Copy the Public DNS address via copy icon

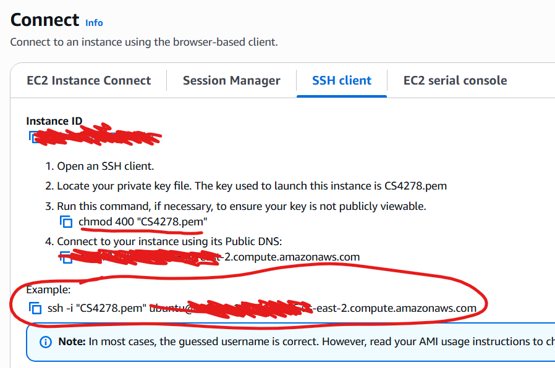64,257
